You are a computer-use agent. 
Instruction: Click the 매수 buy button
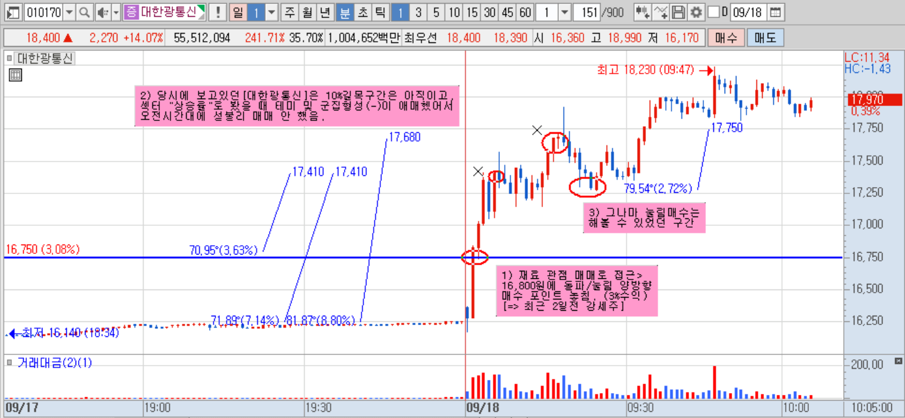(725, 37)
